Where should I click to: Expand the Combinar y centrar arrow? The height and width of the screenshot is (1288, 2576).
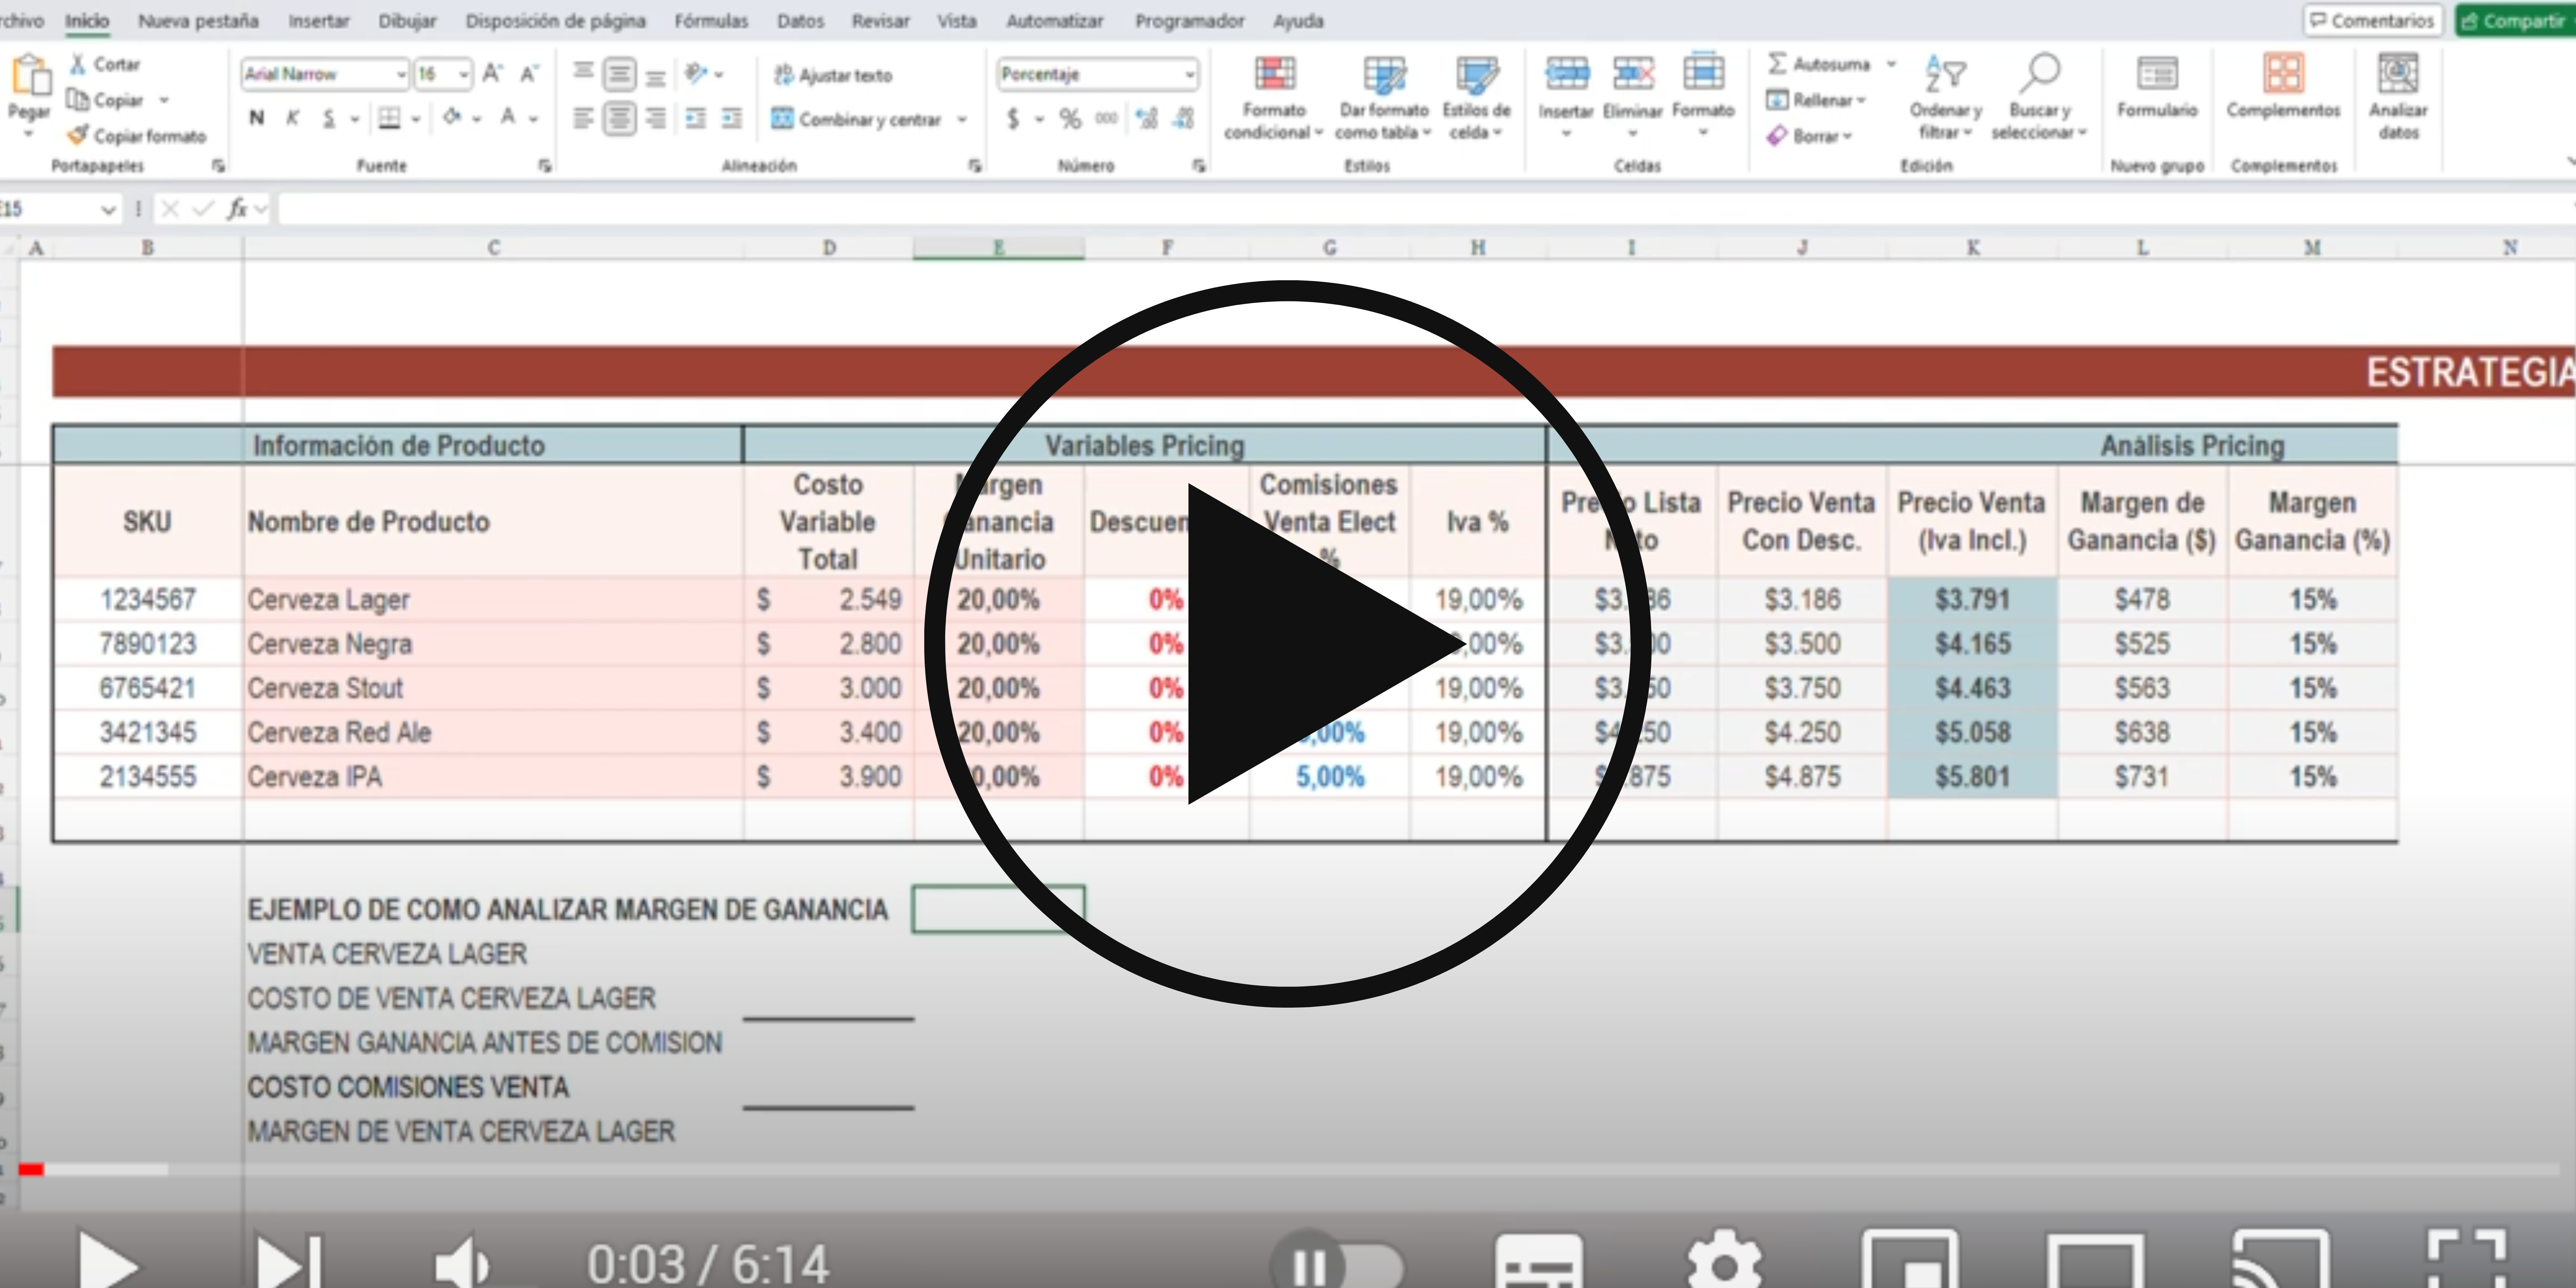click(962, 120)
